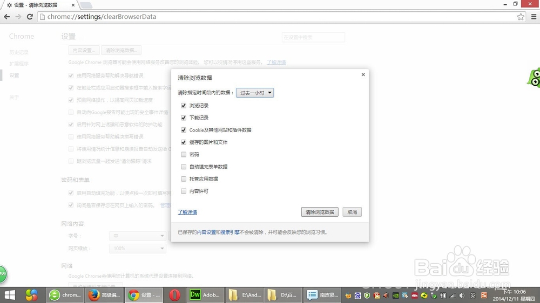Viewport: 540px width, 303px height.
Task: Open the 南皮县... chat taskbar window
Action: [x=322, y=295]
